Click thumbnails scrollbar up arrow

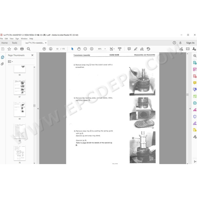pyautogui.click(x=34, y=67)
